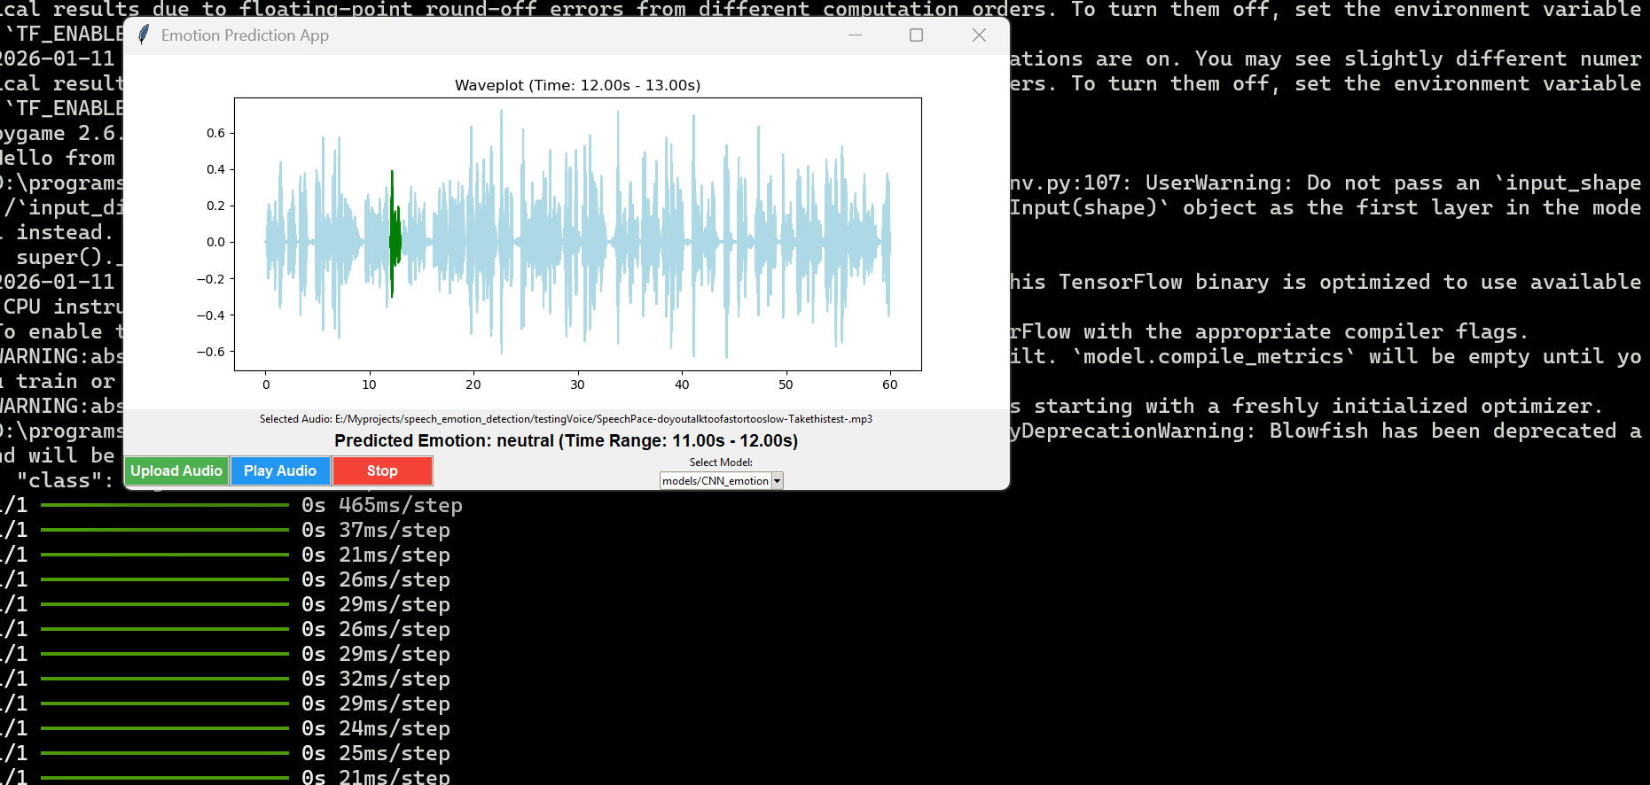Open the Select Model dropdown arrow
Screen dimensions: 1650x785
click(x=777, y=481)
